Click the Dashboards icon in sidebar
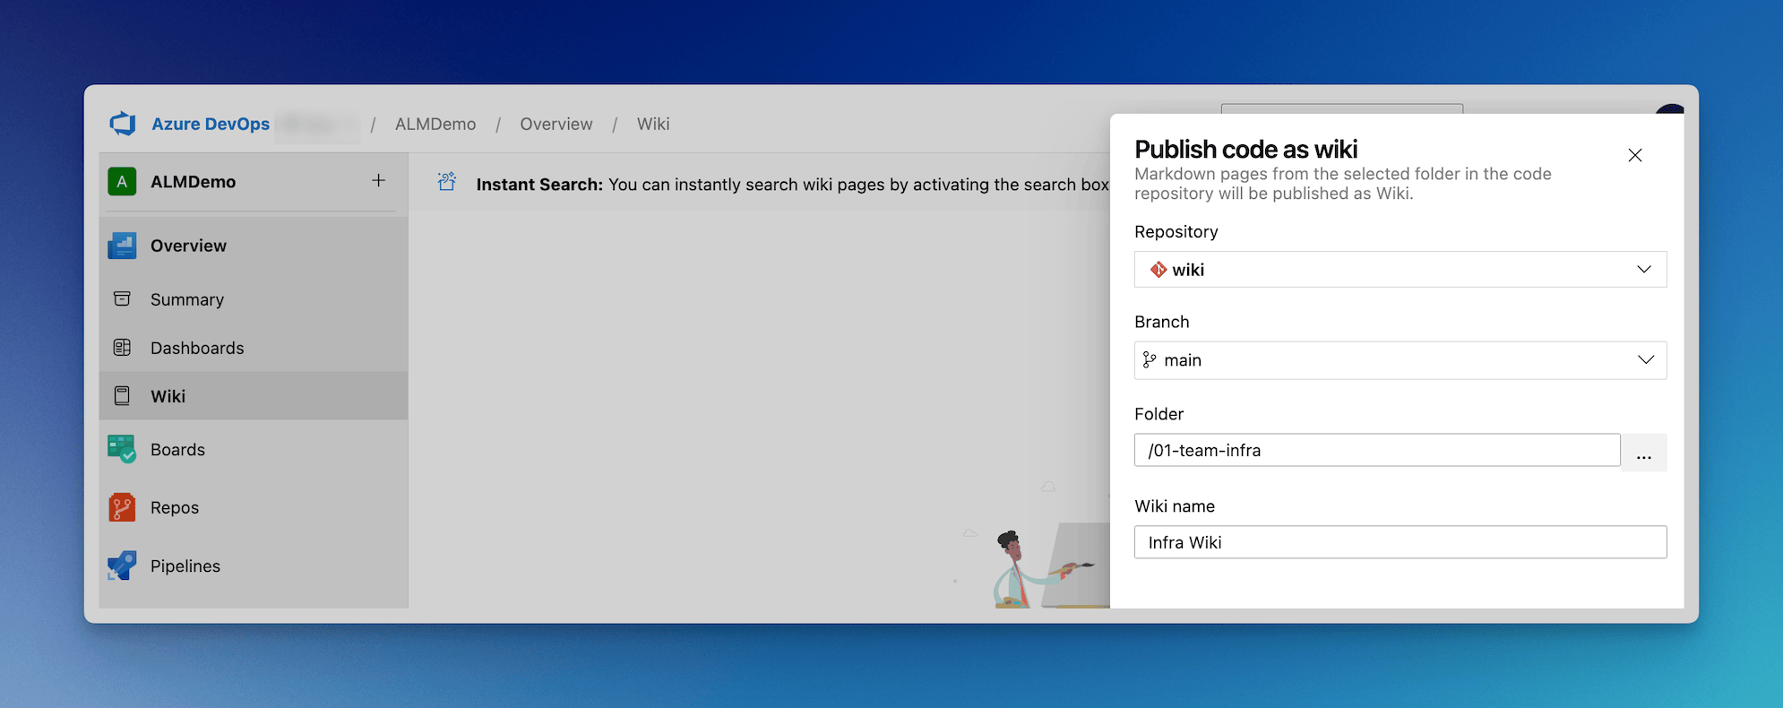This screenshot has width=1783, height=708. [x=122, y=348]
